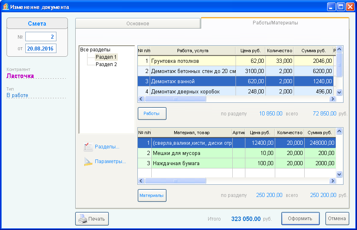Confirm with the Оформить button
This screenshot has width=357, height=230.
[x=300, y=219]
